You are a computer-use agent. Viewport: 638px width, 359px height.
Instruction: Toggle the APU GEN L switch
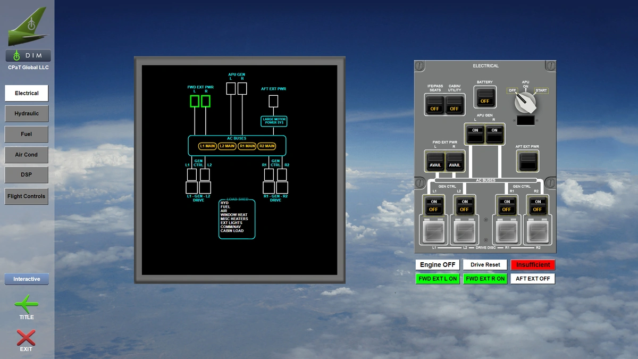475,134
